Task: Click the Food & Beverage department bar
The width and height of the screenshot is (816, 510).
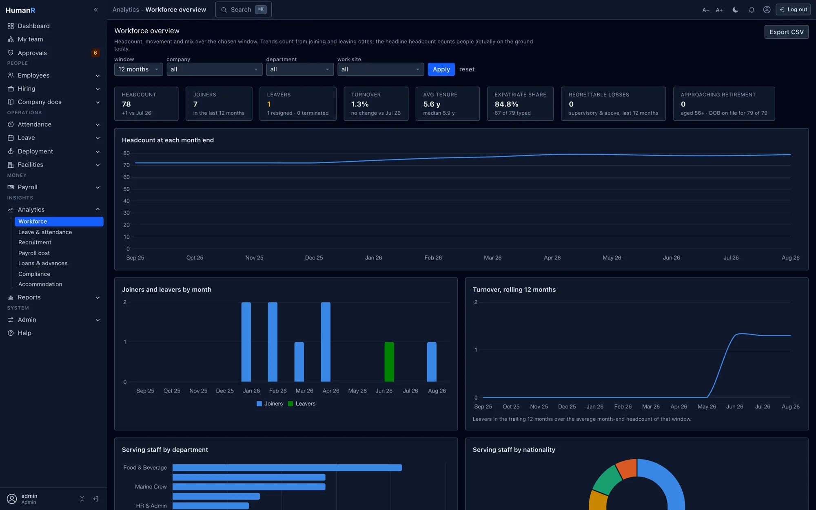Action: pos(287,468)
